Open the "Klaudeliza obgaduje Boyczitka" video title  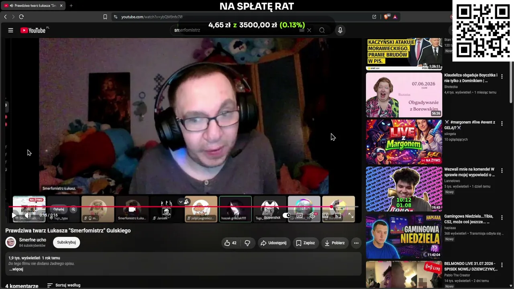pos(471,78)
